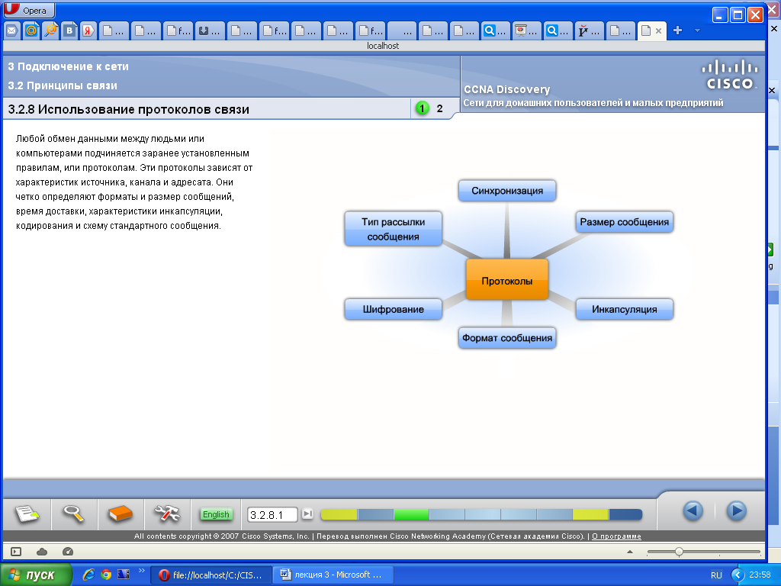Click the RU language indicator
Viewport: 781px width, 586px height.
(x=716, y=575)
